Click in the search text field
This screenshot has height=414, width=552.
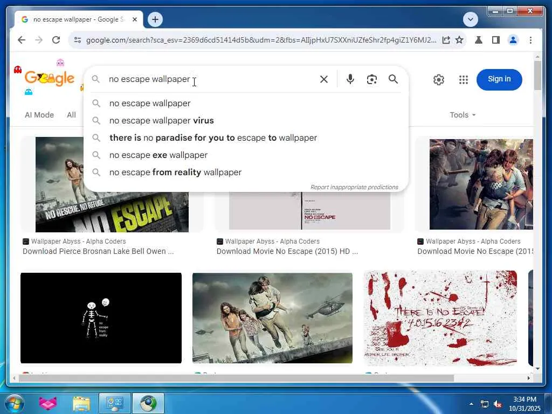click(211, 79)
